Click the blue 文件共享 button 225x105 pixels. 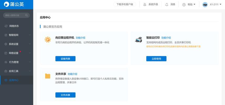pyautogui.click(x=65, y=95)
